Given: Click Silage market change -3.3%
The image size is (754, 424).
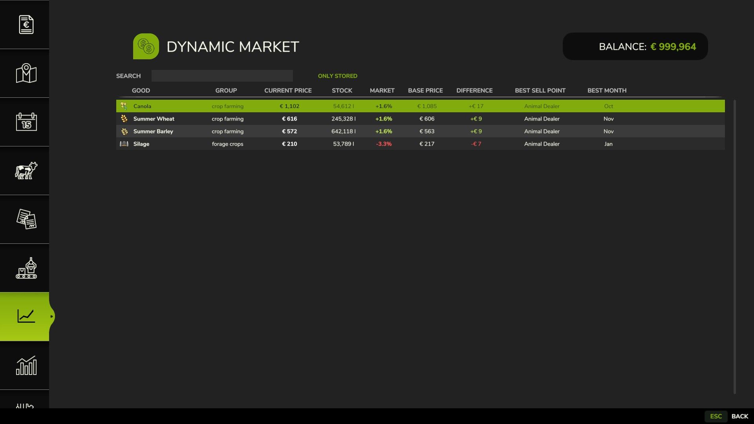Looking at the screenshot, I should (384, 144).
